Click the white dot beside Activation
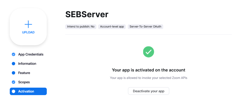The height and width of the screenshot is (110, 238). 14,91
